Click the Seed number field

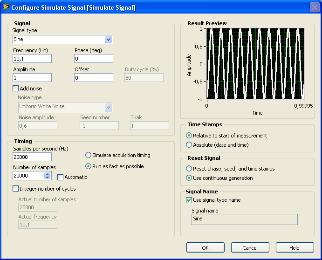(x=99, y=125)
